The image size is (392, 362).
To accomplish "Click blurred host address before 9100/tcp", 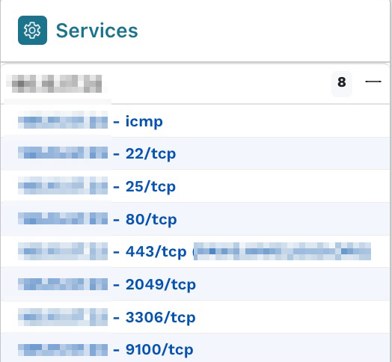I will point(63,350).
